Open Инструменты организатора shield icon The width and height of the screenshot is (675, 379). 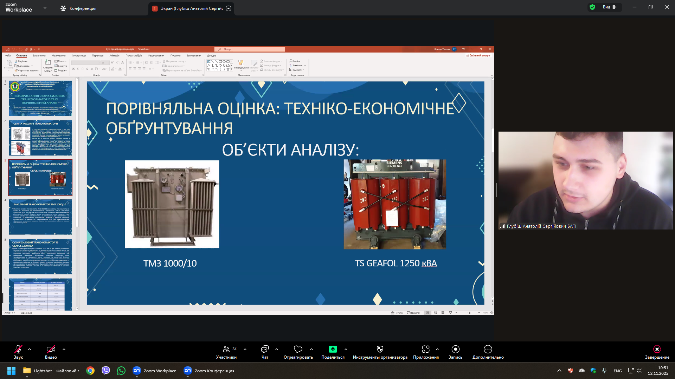[x=380, y=349]
